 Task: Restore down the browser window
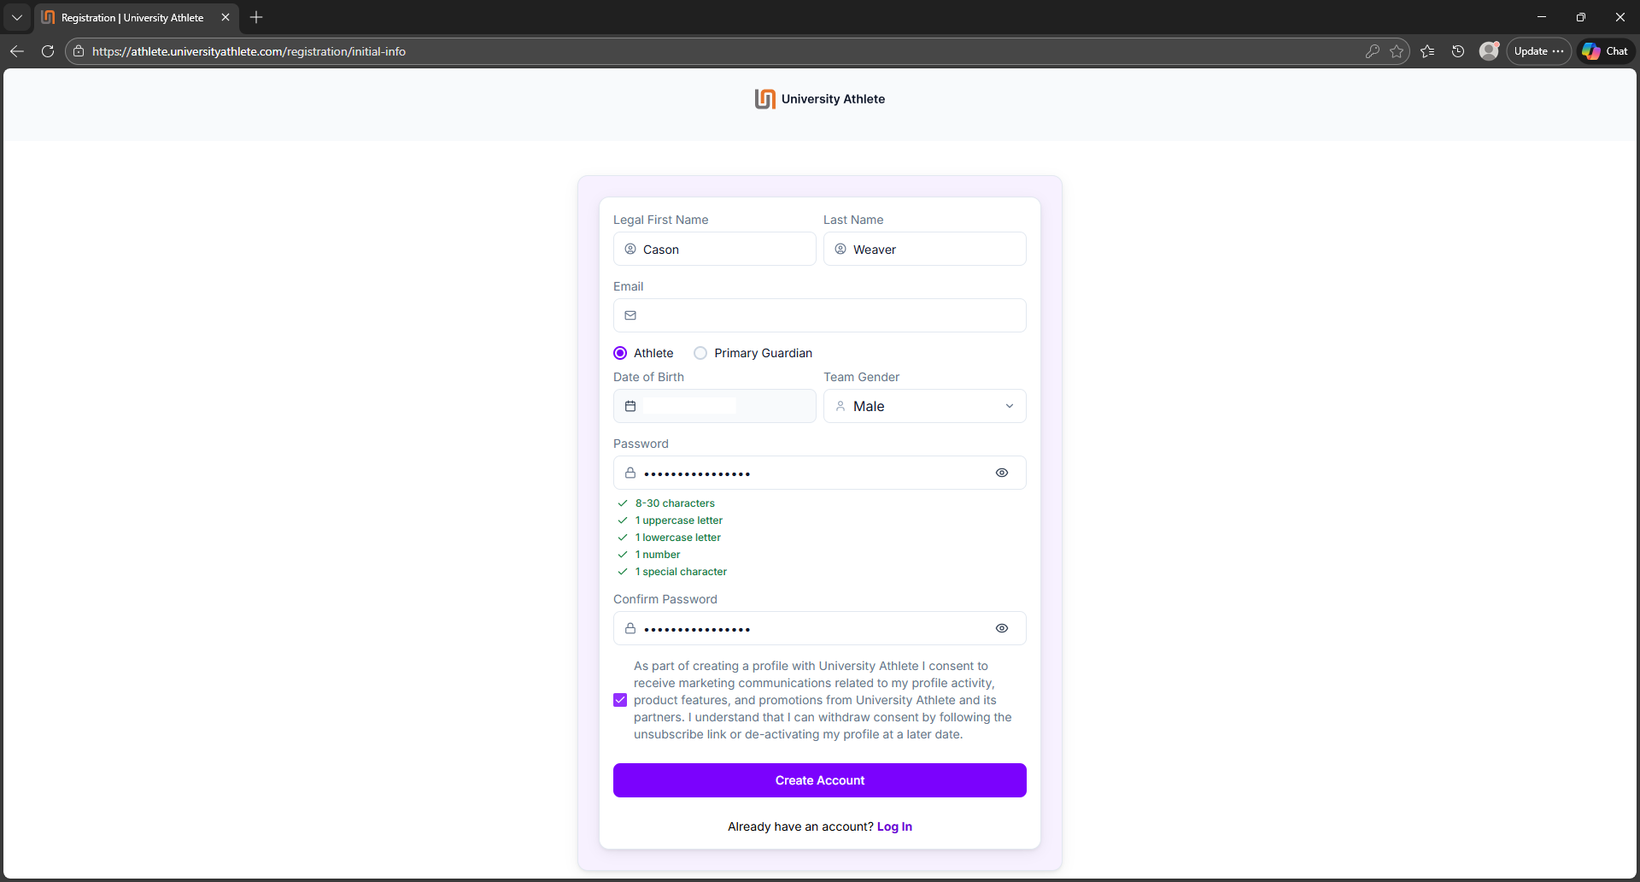click(x=1581, y=17)
